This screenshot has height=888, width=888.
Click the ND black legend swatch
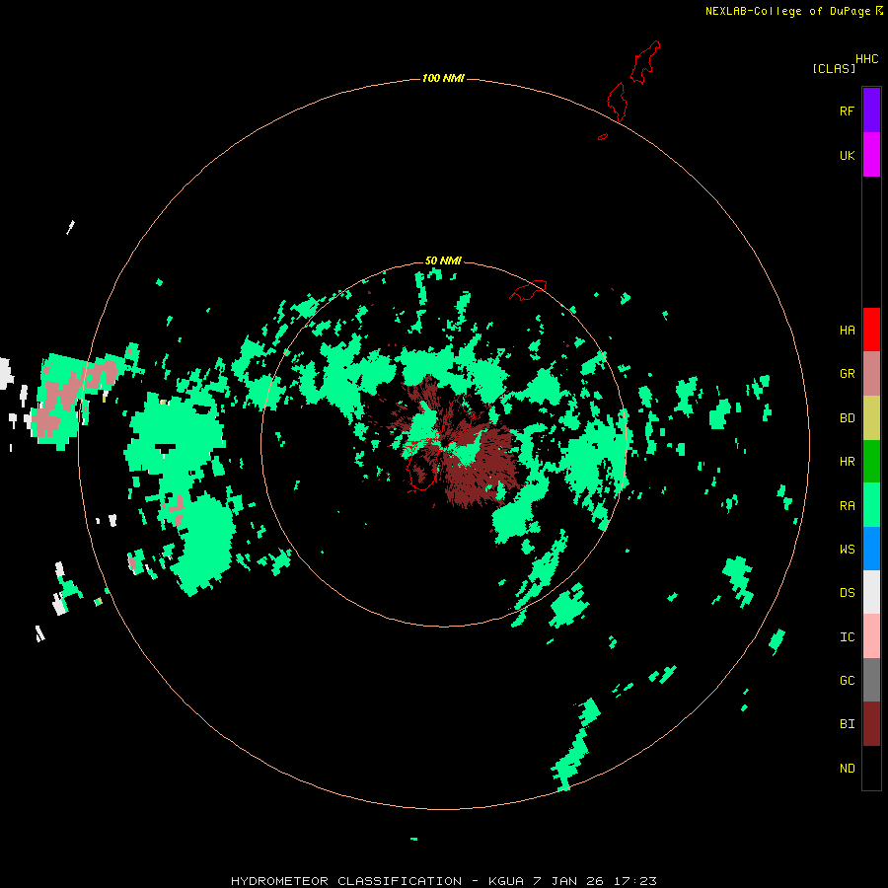pyautogui.click(x=871, y=768)
